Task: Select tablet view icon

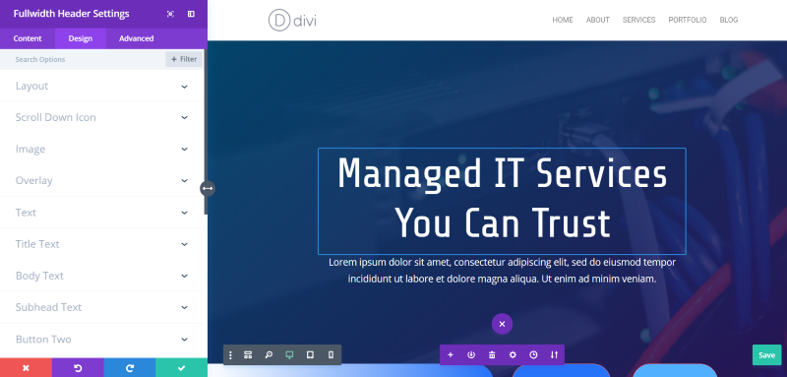Action: 310,355
